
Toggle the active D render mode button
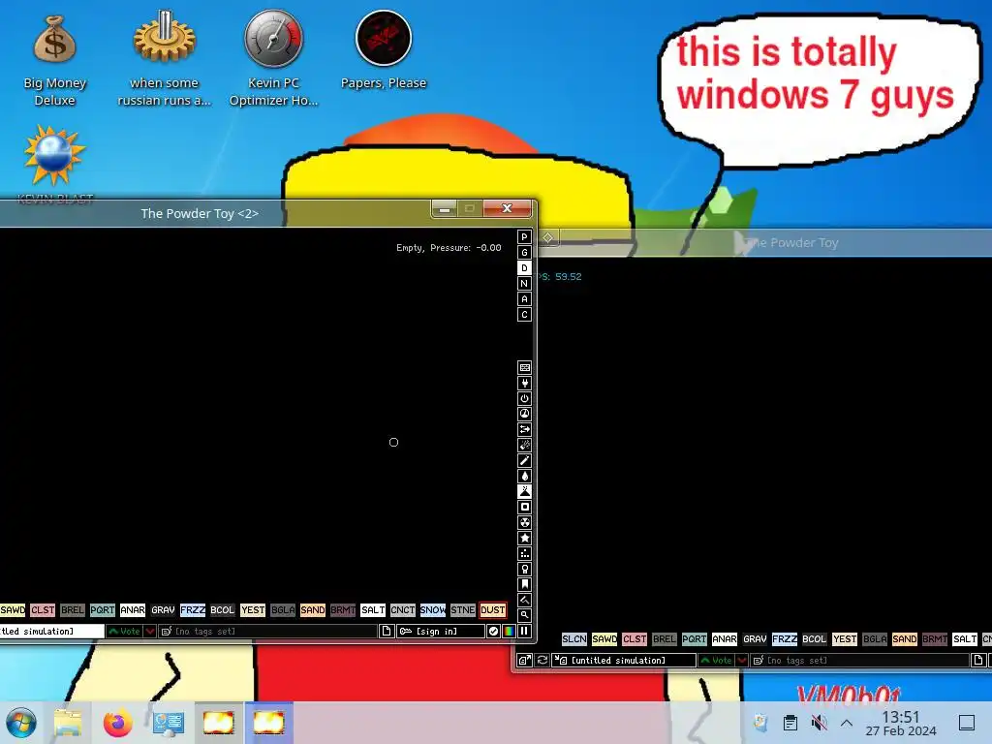coord(524,267)
